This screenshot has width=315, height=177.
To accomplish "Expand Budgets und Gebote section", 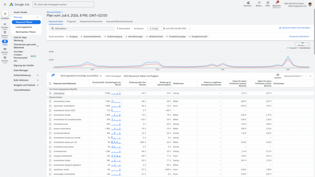I will (38, 85).
